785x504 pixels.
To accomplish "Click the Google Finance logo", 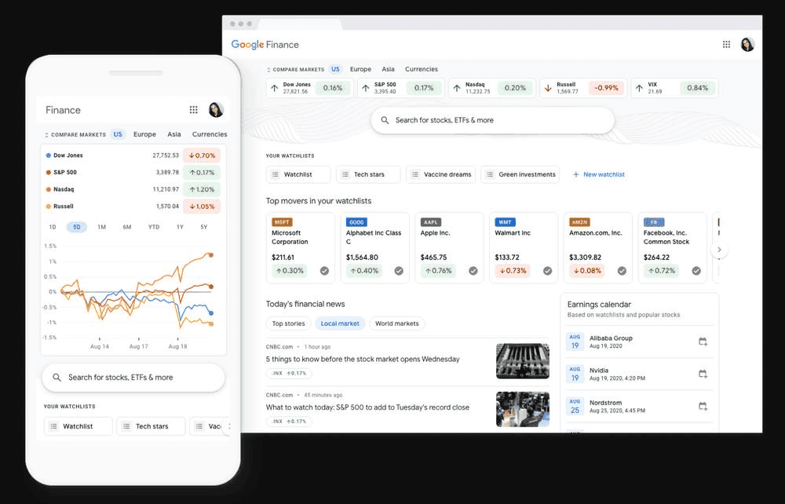I will pos(265,45).
